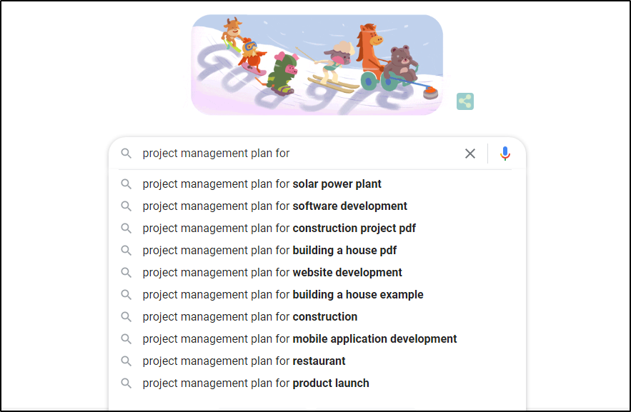This screenshot has width=631, height=412.
Task: Click magnifier icon beside solar power plant
Action: coord(126,184)
